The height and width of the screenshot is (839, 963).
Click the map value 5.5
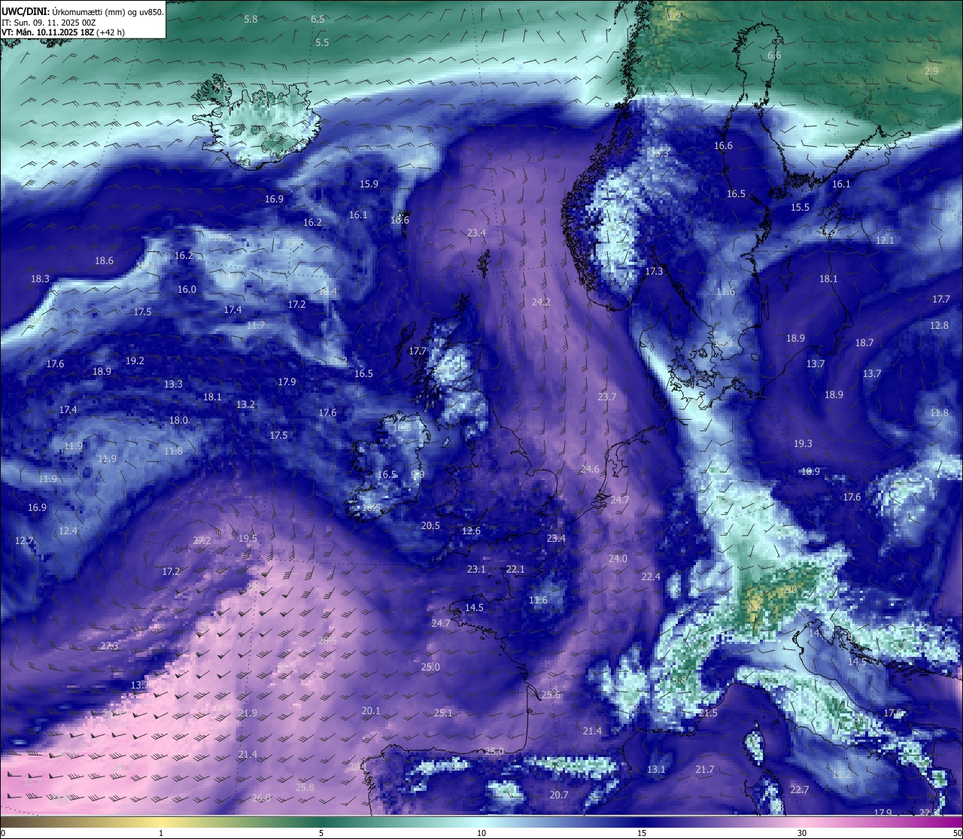click(322, 43)
